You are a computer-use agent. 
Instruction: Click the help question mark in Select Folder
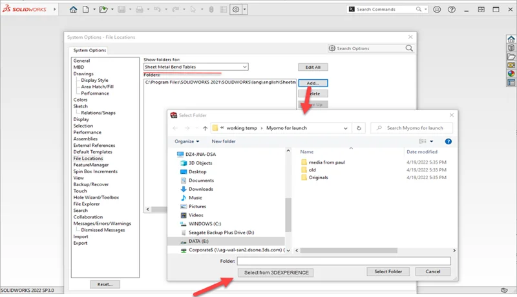coord(448,141)
